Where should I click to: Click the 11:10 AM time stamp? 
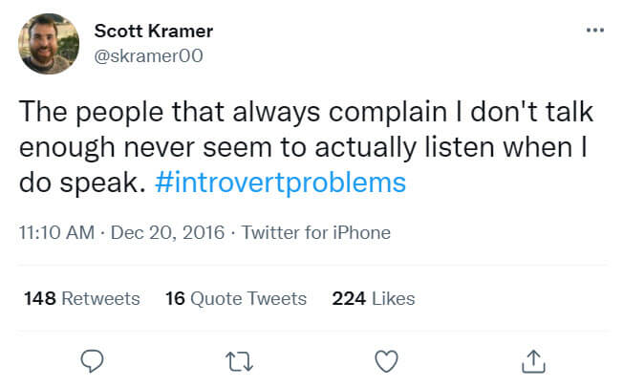pos(56,232)
